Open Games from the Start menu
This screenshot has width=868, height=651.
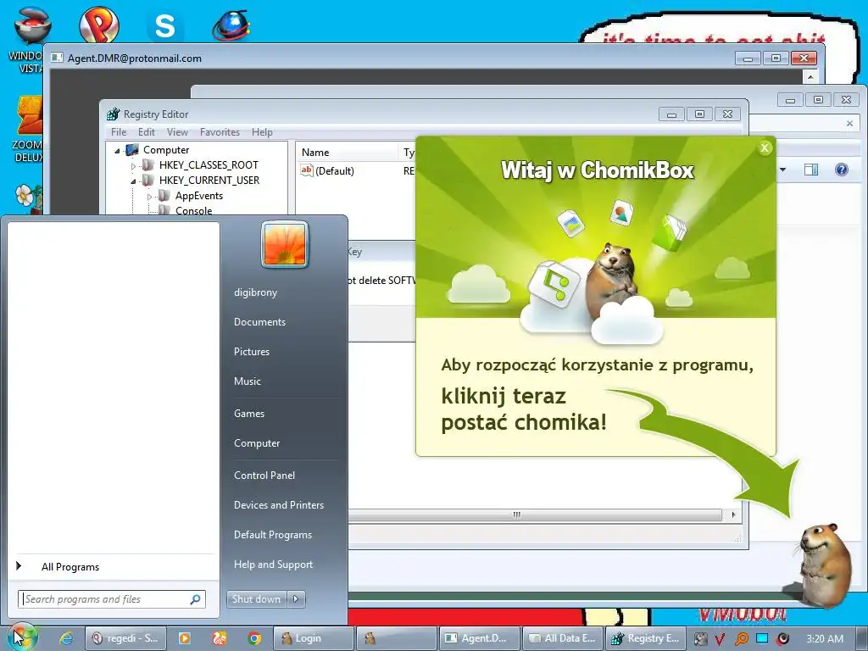pyautogui.click(x=249, y=414)
